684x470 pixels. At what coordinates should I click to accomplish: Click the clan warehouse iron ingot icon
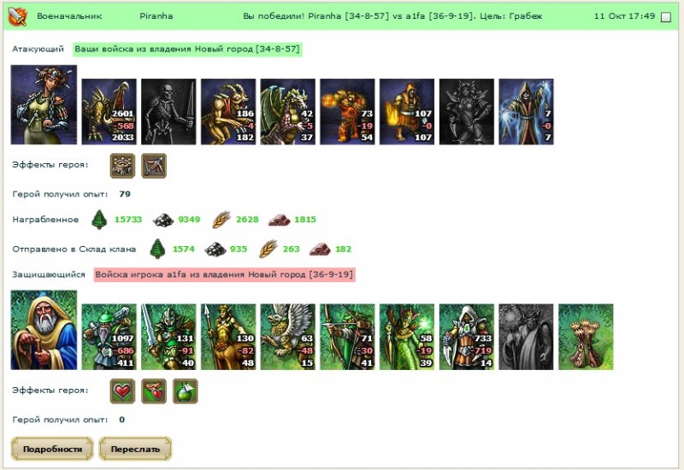(320, 249)
